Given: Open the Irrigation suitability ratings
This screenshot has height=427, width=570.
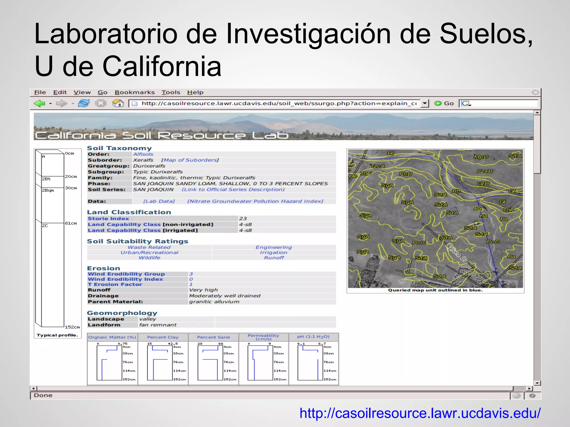Looking at the screenshot, I should (274, 253).
